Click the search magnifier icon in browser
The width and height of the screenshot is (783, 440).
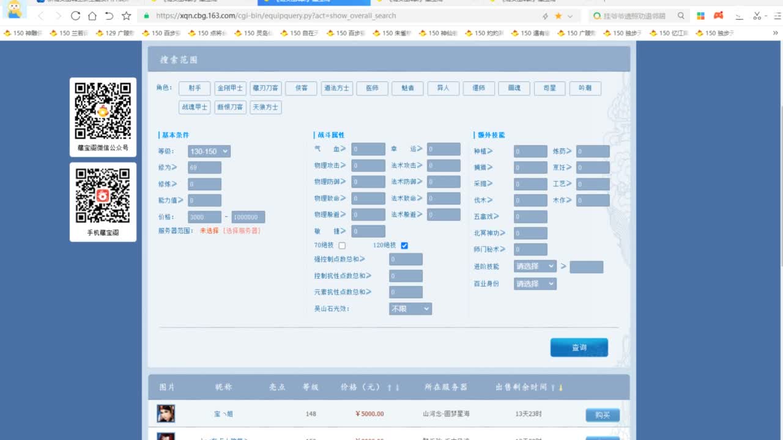tap(681, 16)
